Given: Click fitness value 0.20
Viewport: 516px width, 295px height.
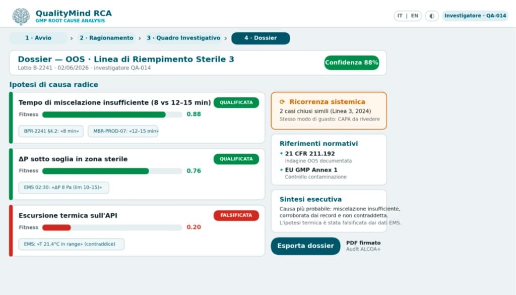Looking at the screenshot, I should click(x=194, y=227).
